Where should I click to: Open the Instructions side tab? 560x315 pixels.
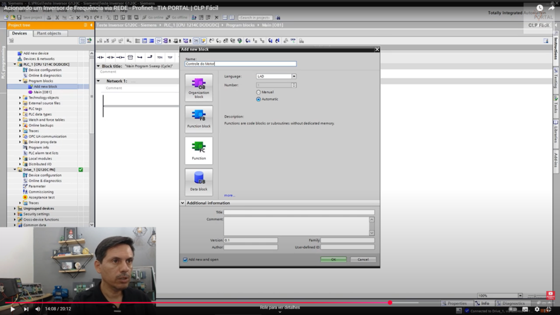pyautogui.click(x=556, y=46)
